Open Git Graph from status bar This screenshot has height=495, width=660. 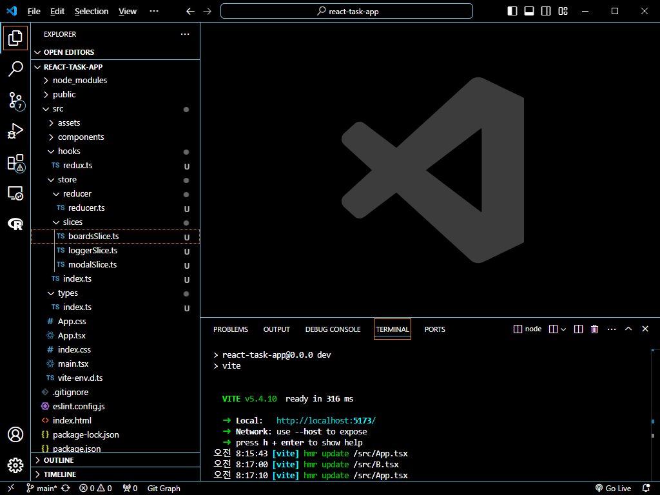coord(164,489)
